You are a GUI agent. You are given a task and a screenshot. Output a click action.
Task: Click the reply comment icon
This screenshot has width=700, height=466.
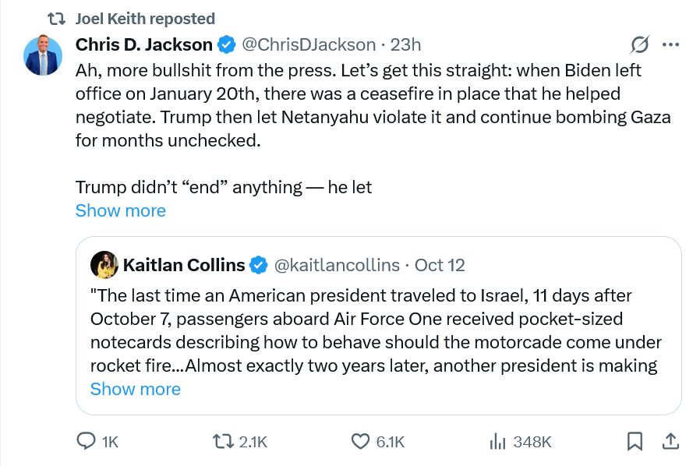coord(86,441)
